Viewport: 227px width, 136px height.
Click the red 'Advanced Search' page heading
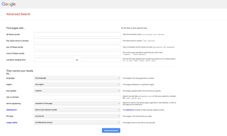click(18, 14)
